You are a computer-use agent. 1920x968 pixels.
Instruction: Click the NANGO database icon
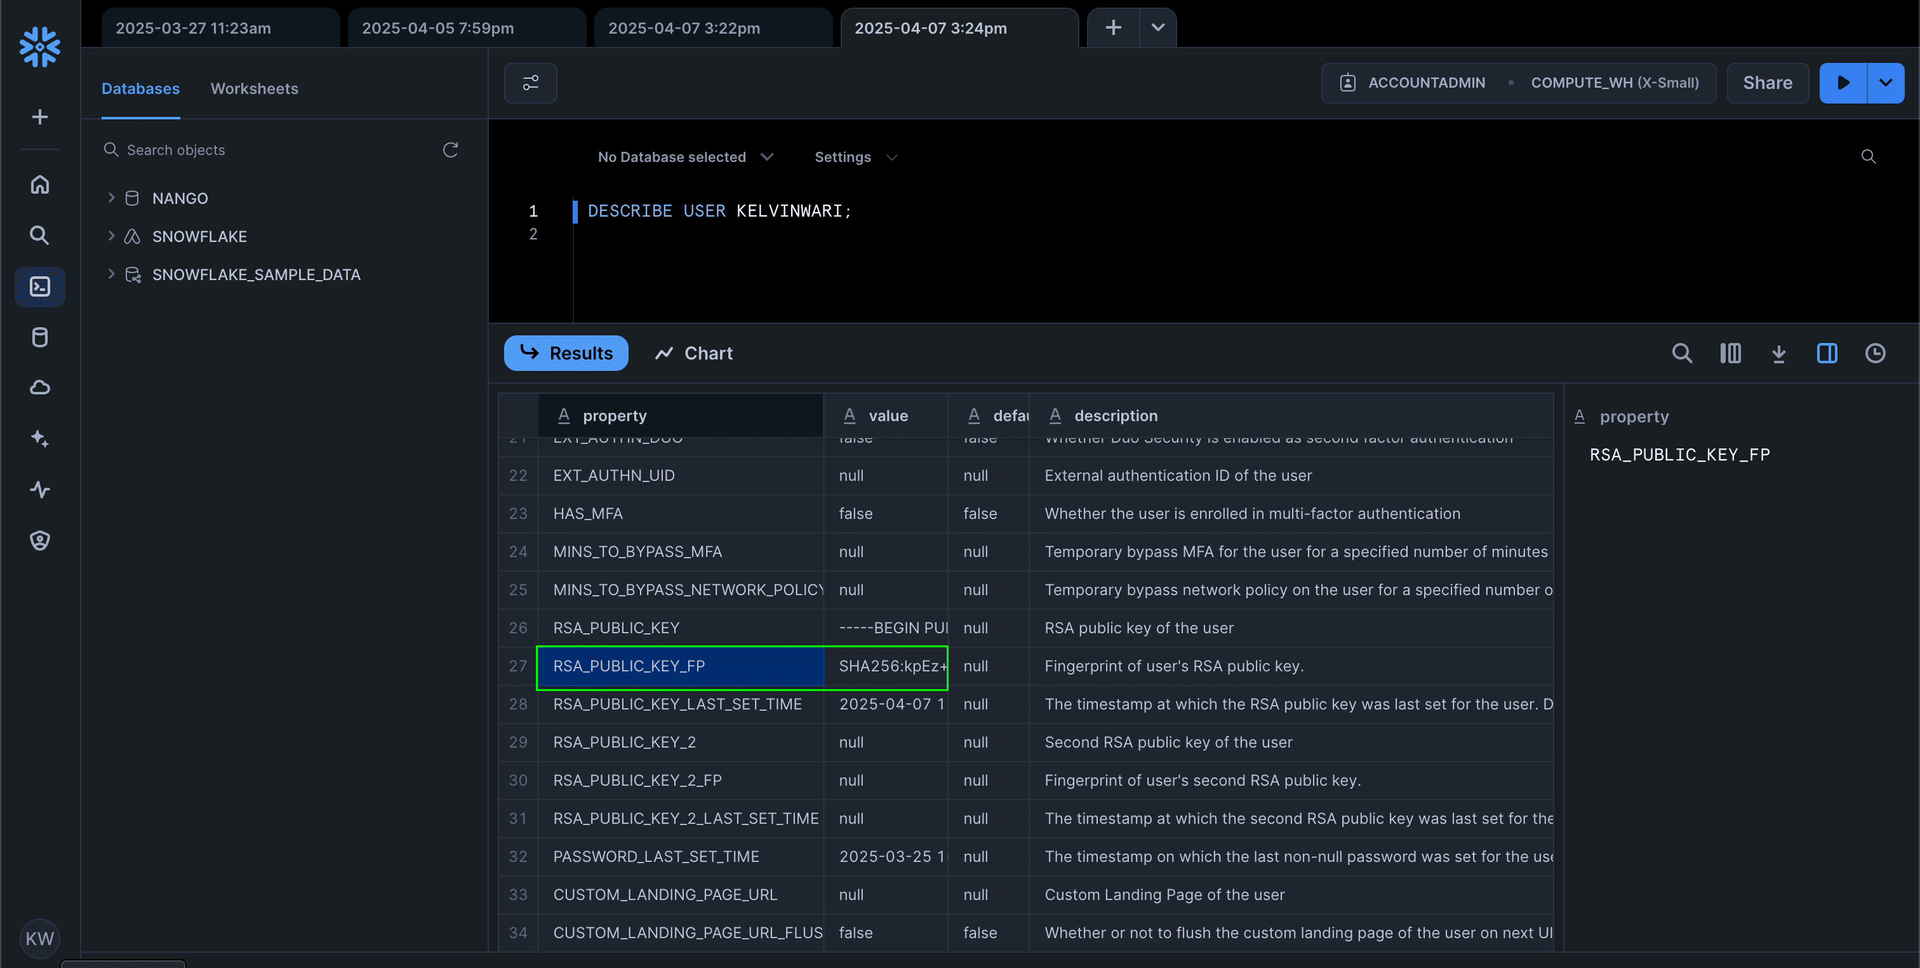click(x=132, y=198)
